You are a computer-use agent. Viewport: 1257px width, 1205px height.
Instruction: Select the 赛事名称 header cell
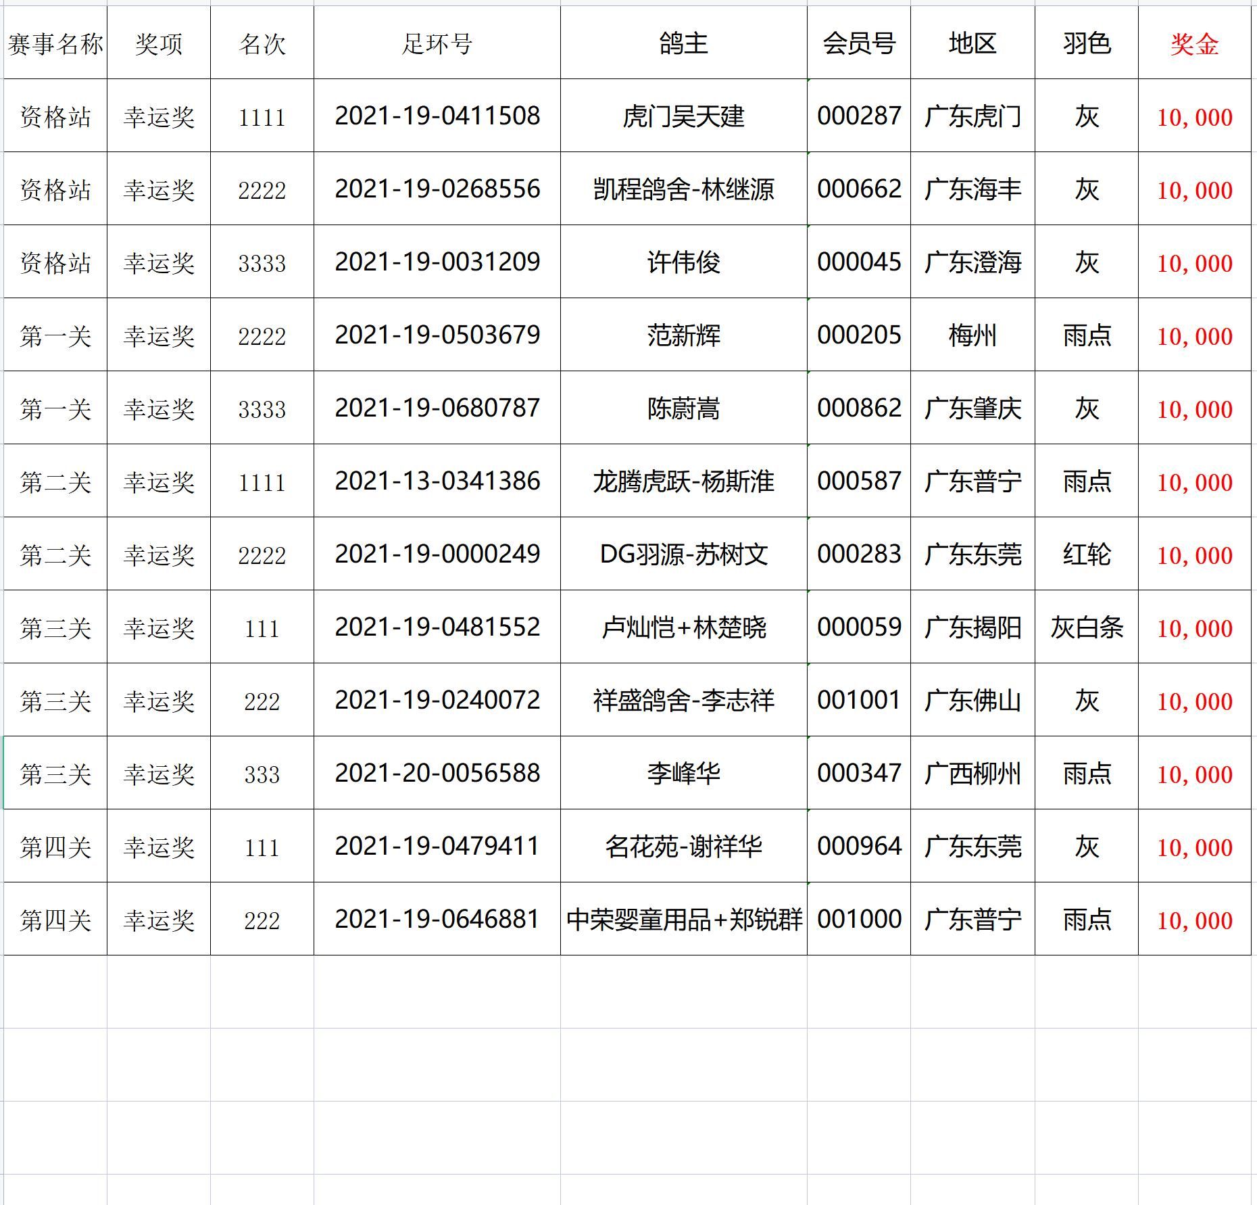click(55, 43)
